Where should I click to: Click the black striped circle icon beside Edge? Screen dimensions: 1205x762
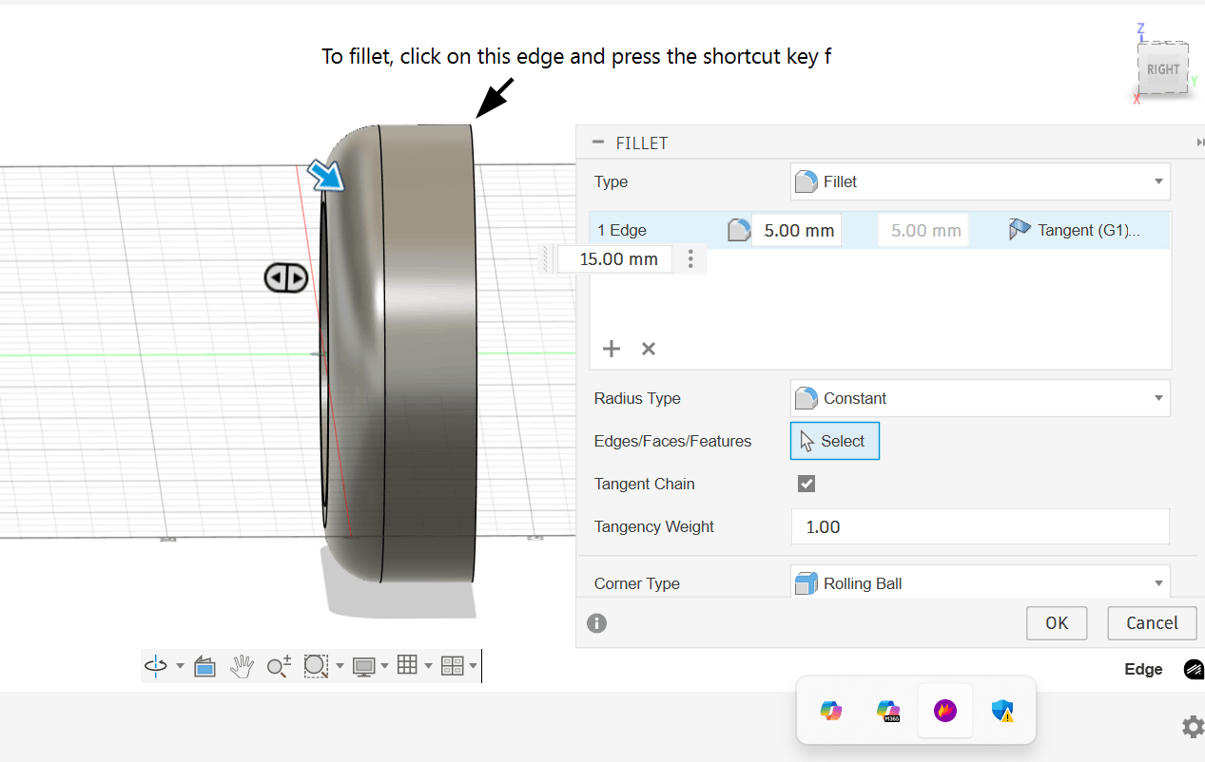tap(1194, 669)
